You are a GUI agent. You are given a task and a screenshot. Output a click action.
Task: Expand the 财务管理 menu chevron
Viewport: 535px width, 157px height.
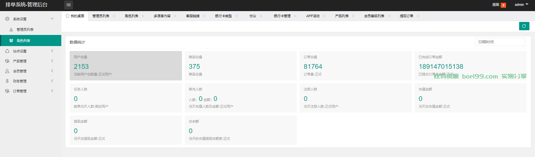pos(52,81)
